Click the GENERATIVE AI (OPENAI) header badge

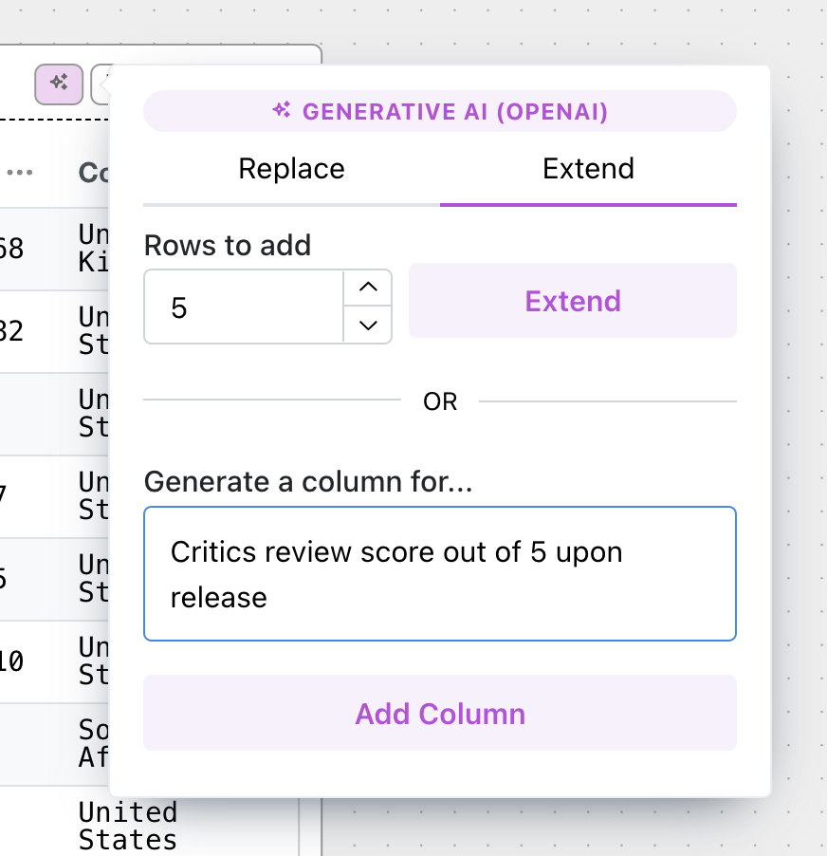coord(439,111)
